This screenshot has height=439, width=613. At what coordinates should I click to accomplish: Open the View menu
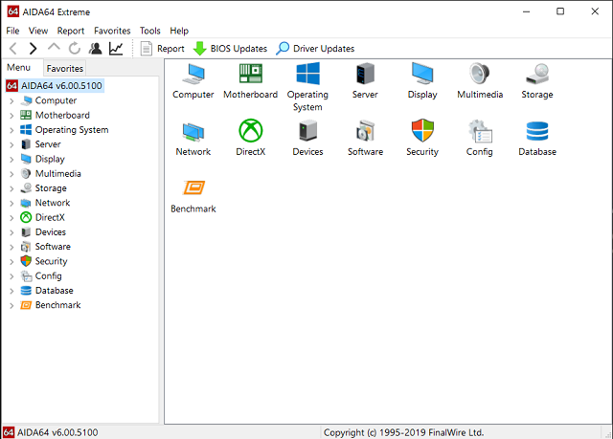coord(38,31)
